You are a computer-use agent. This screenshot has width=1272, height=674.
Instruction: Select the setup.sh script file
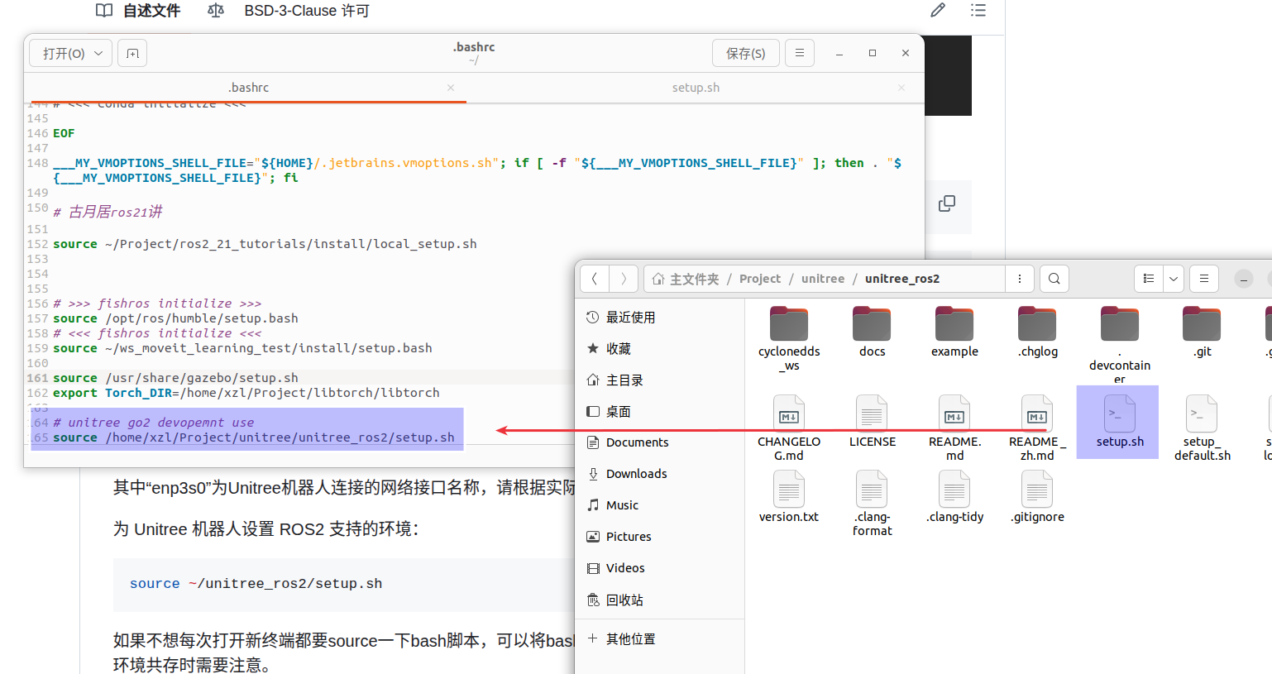point(1118,422)
